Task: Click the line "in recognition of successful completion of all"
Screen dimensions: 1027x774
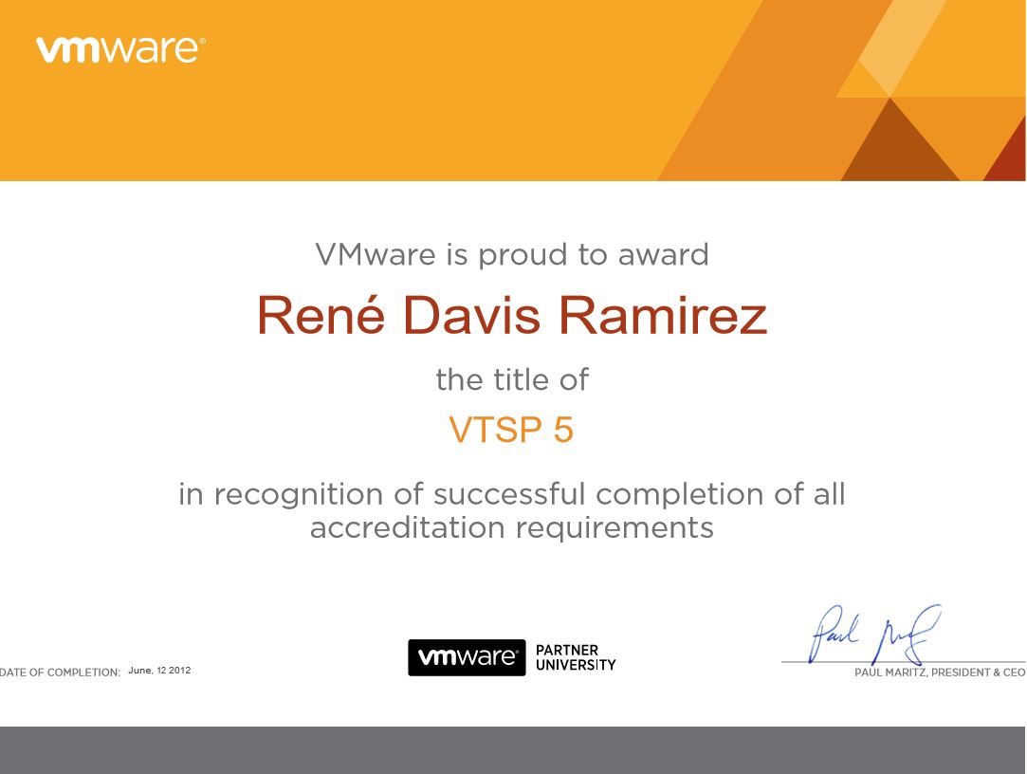Action: (512, 494)
